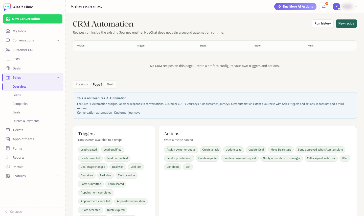Viewport: 364px width, 216px height.
Task: Open My Inbox menu item
Action: (x=33, y=31)
